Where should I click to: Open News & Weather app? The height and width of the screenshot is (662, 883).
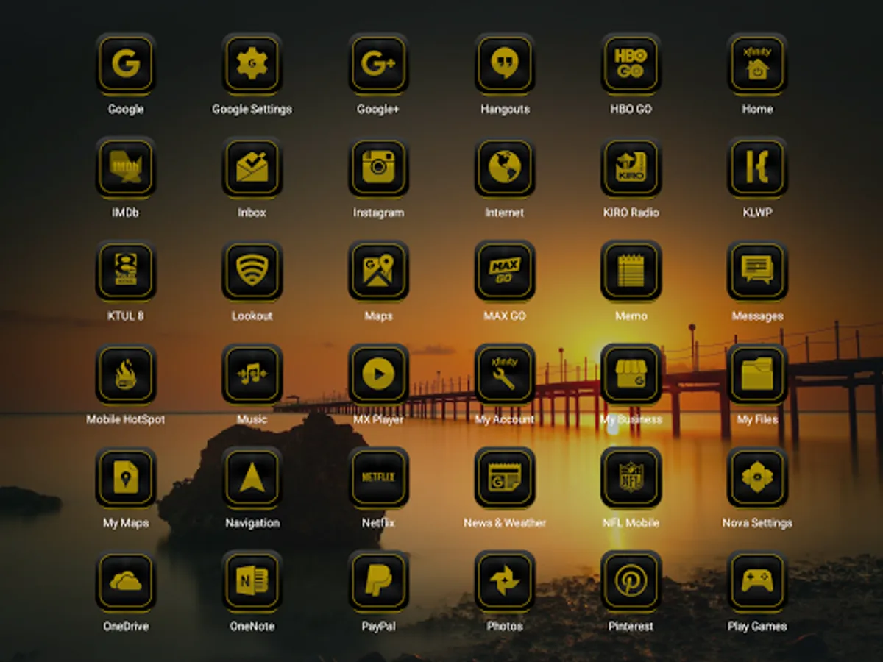click(505, 478)
